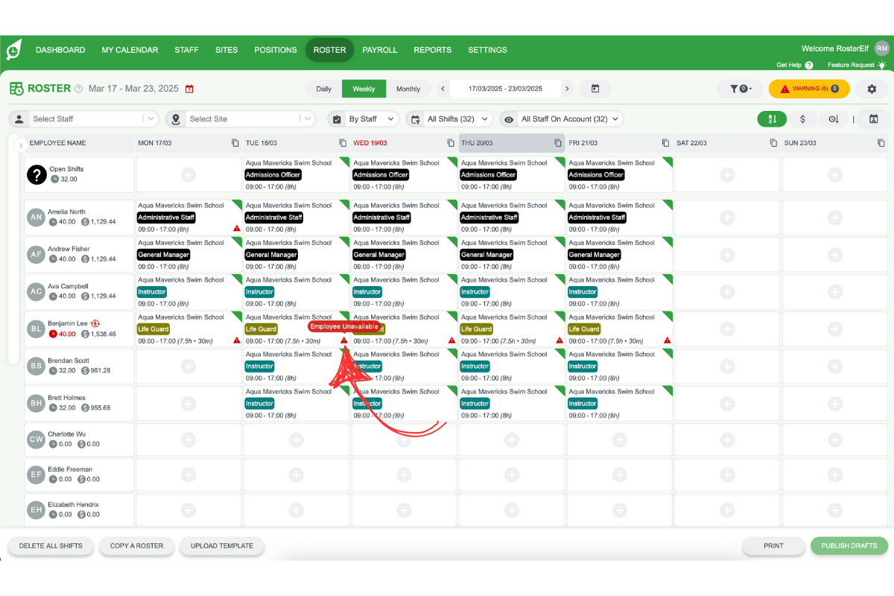Select the A-Z sort icon
Image resolution: width=894 pixels, height=596 pixels.
click(772, 118)
